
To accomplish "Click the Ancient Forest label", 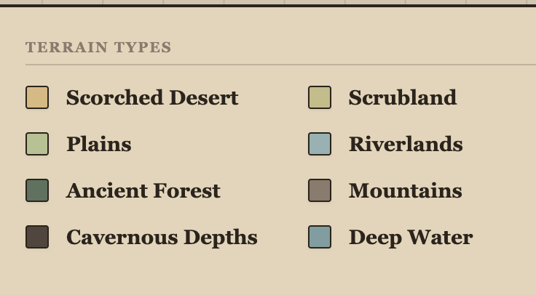I will tap(143, 190).
